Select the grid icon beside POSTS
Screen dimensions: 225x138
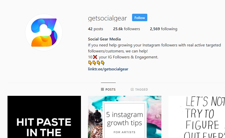[x=102, y=89]
